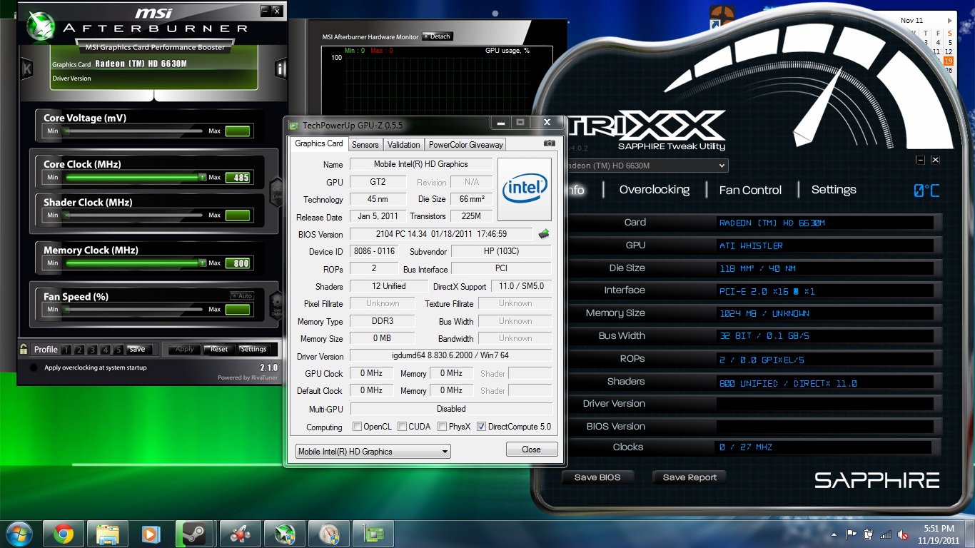Click Save Report in TRIXX

point(689,477)
